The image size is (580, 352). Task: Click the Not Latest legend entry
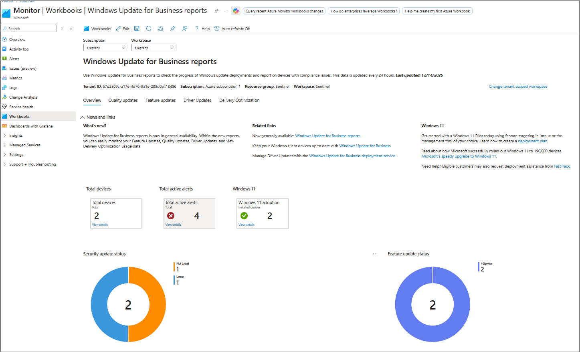[182, 267]
